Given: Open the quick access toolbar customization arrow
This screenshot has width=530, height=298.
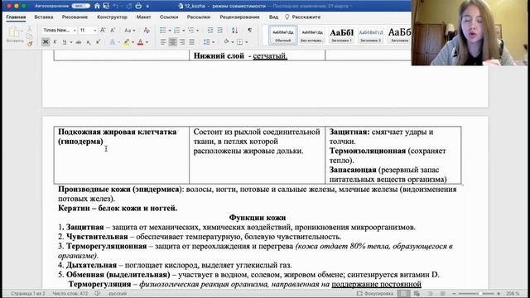Looking at the screenshot, I should click(x=147, y=7).
